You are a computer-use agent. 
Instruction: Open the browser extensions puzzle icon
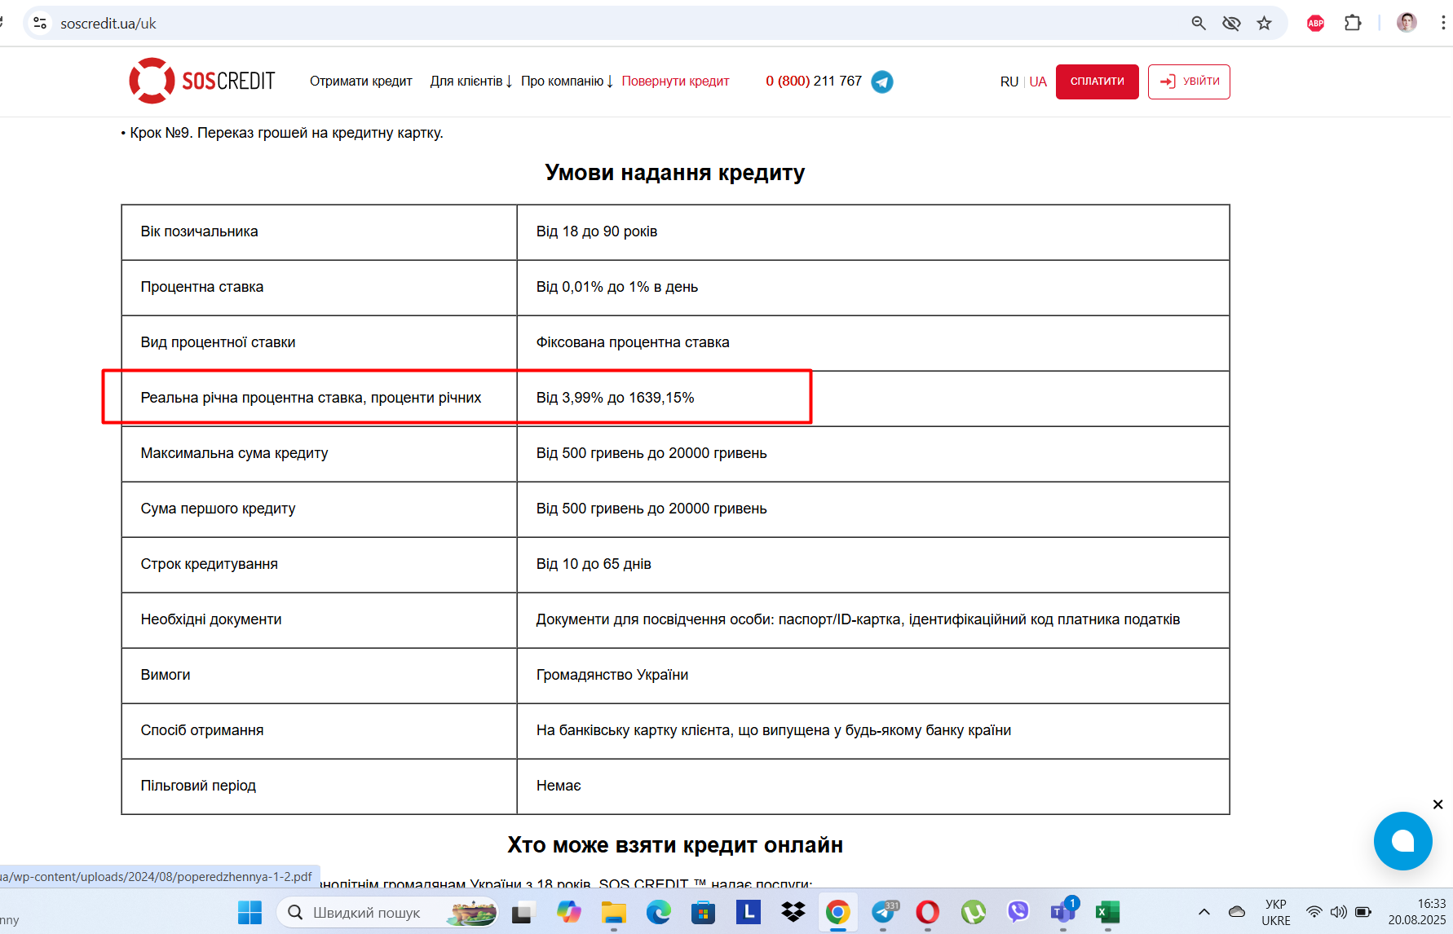point(1353,23)
